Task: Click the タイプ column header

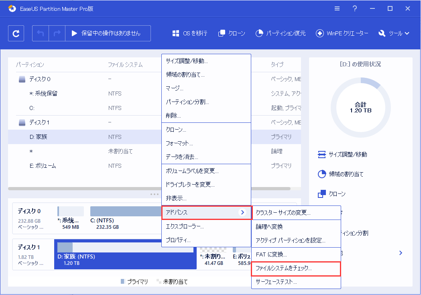Action: pyautogui.click(x=277, y=65)
